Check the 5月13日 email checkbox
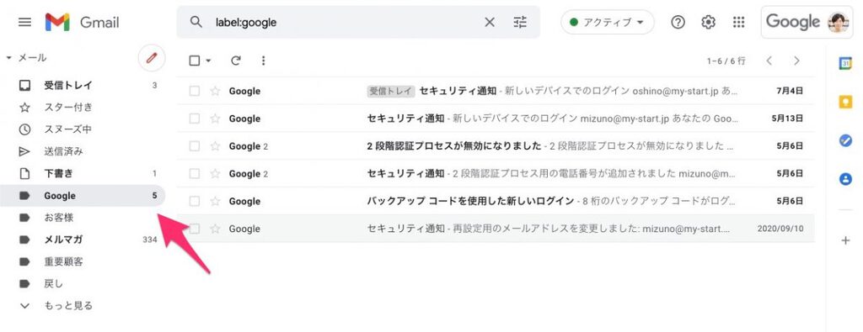This screenshot has height=332, width=863. (x=195, y=119)
